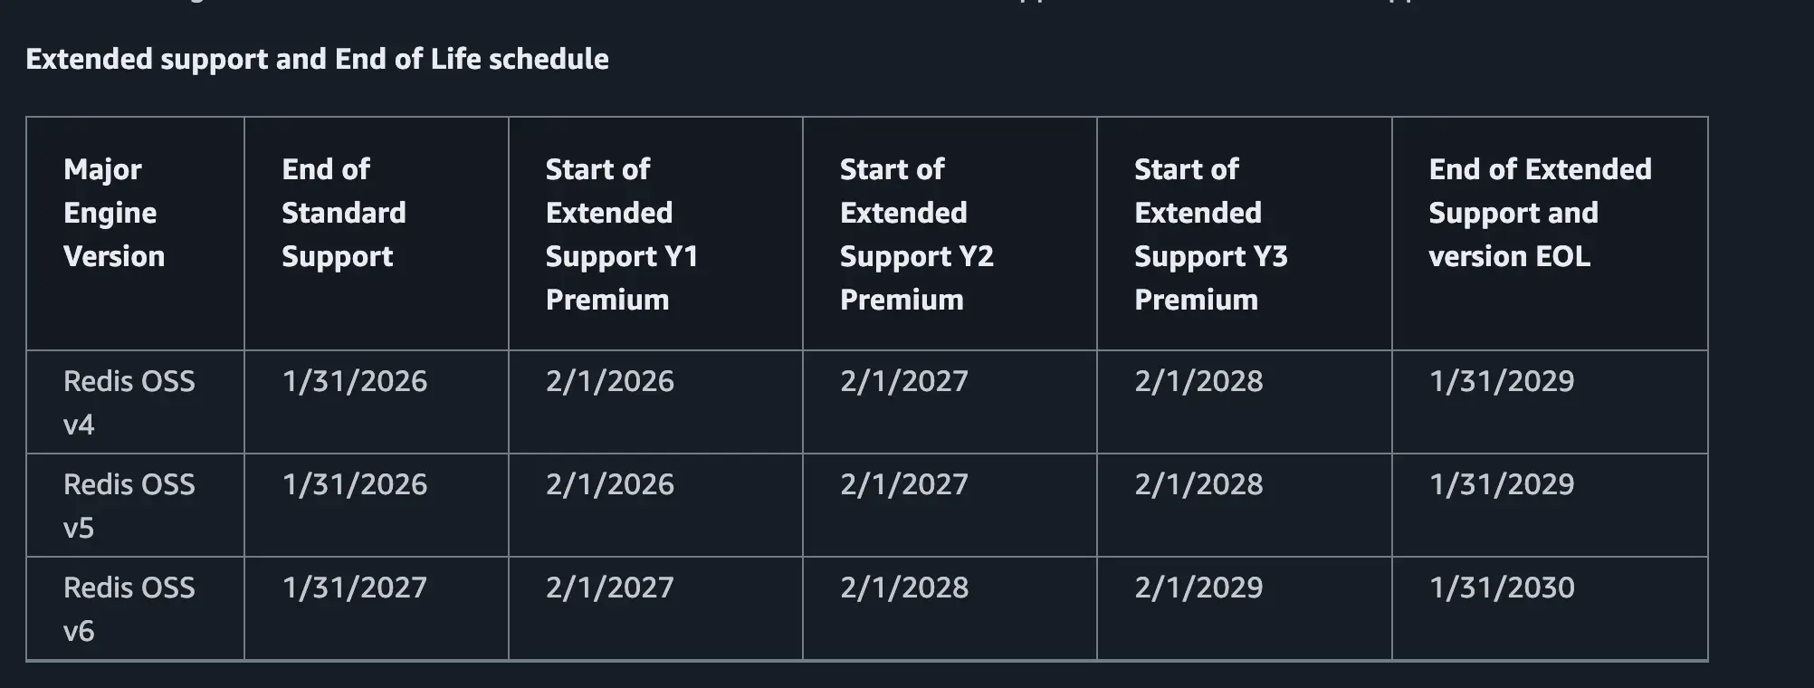Click Redis OSS v6 date 1/31/2027
This screenshot has height=688, width=1814.
[x=355, y=588]
